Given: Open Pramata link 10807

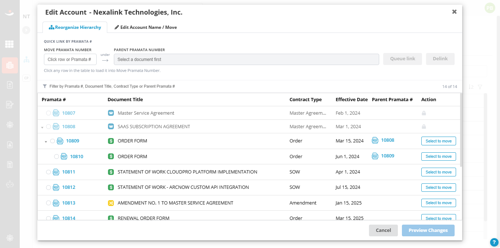Looking at the screenshot, I should click(68, 113).
